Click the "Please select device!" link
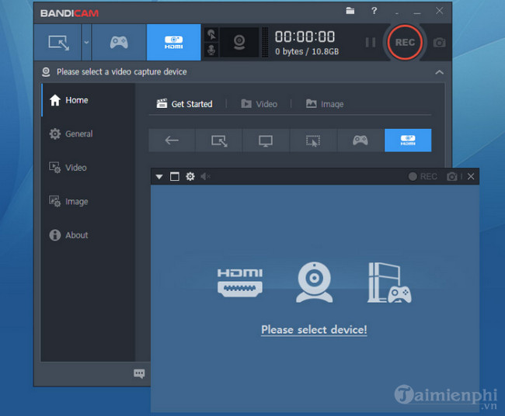Image resolution: width=505 pixels, height=416 pixels. [314, 330]
